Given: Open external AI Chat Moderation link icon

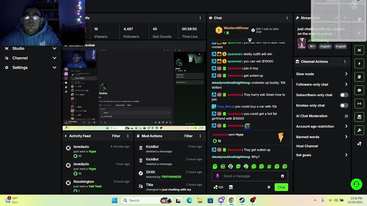Looking at the screenshot, I should (346, 116).
